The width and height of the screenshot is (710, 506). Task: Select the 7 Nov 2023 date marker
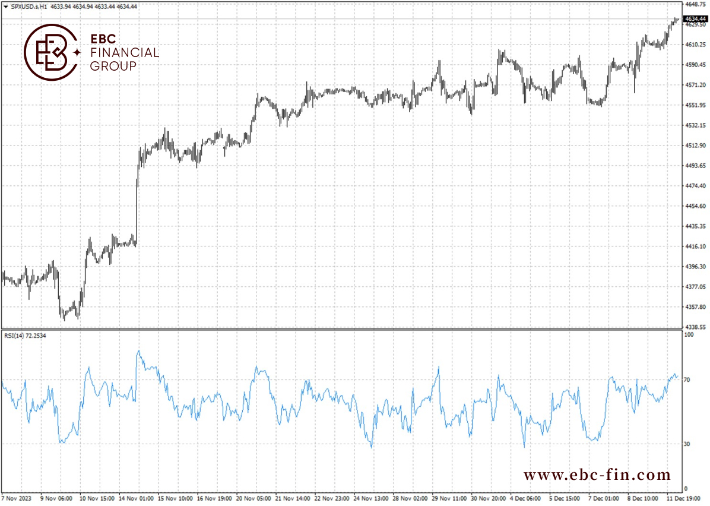pos(16,498)
